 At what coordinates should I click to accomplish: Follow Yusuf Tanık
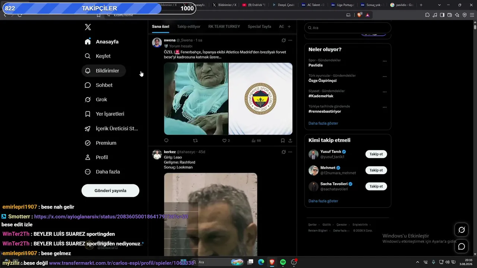pyautogui.click(x=376, y=154)
